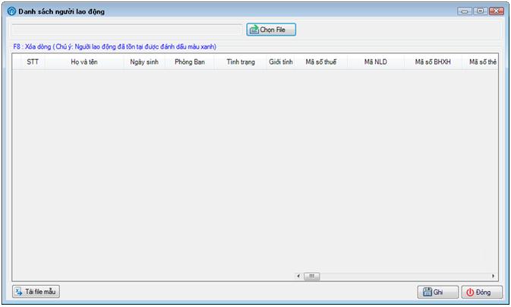
Task: Minimize the Danh sách người lao động window
Action: [x=465, y=11]
